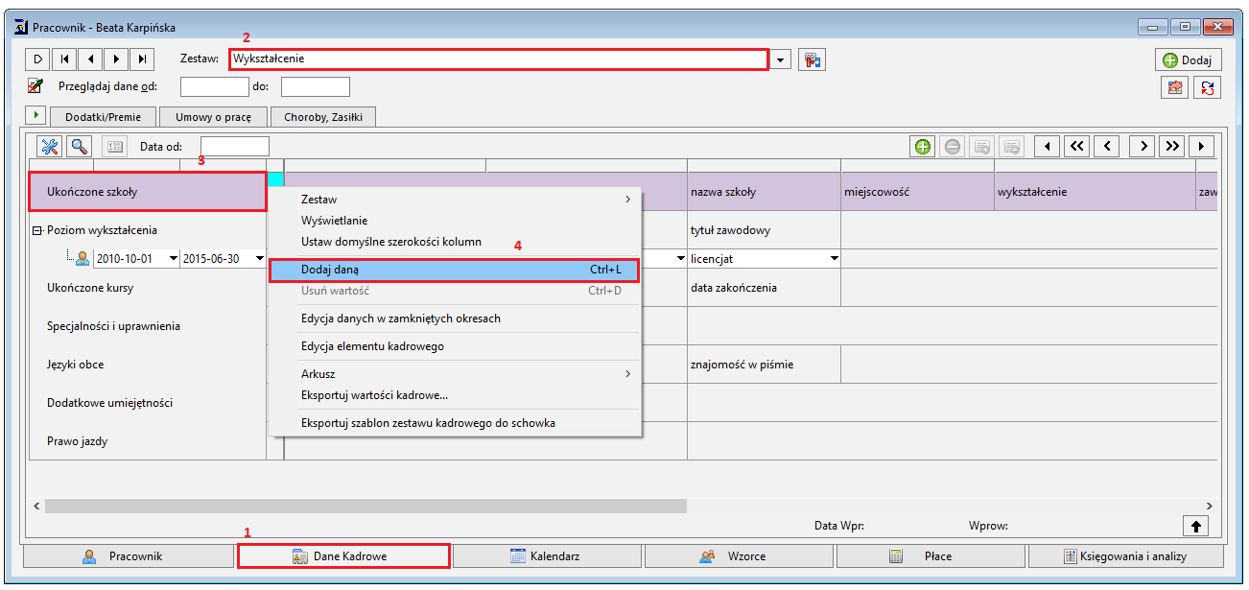Viewport: 1249px width, 590px height.
Task: Click the black up-arrow button at bottom right
Action: pos(1196,526)
